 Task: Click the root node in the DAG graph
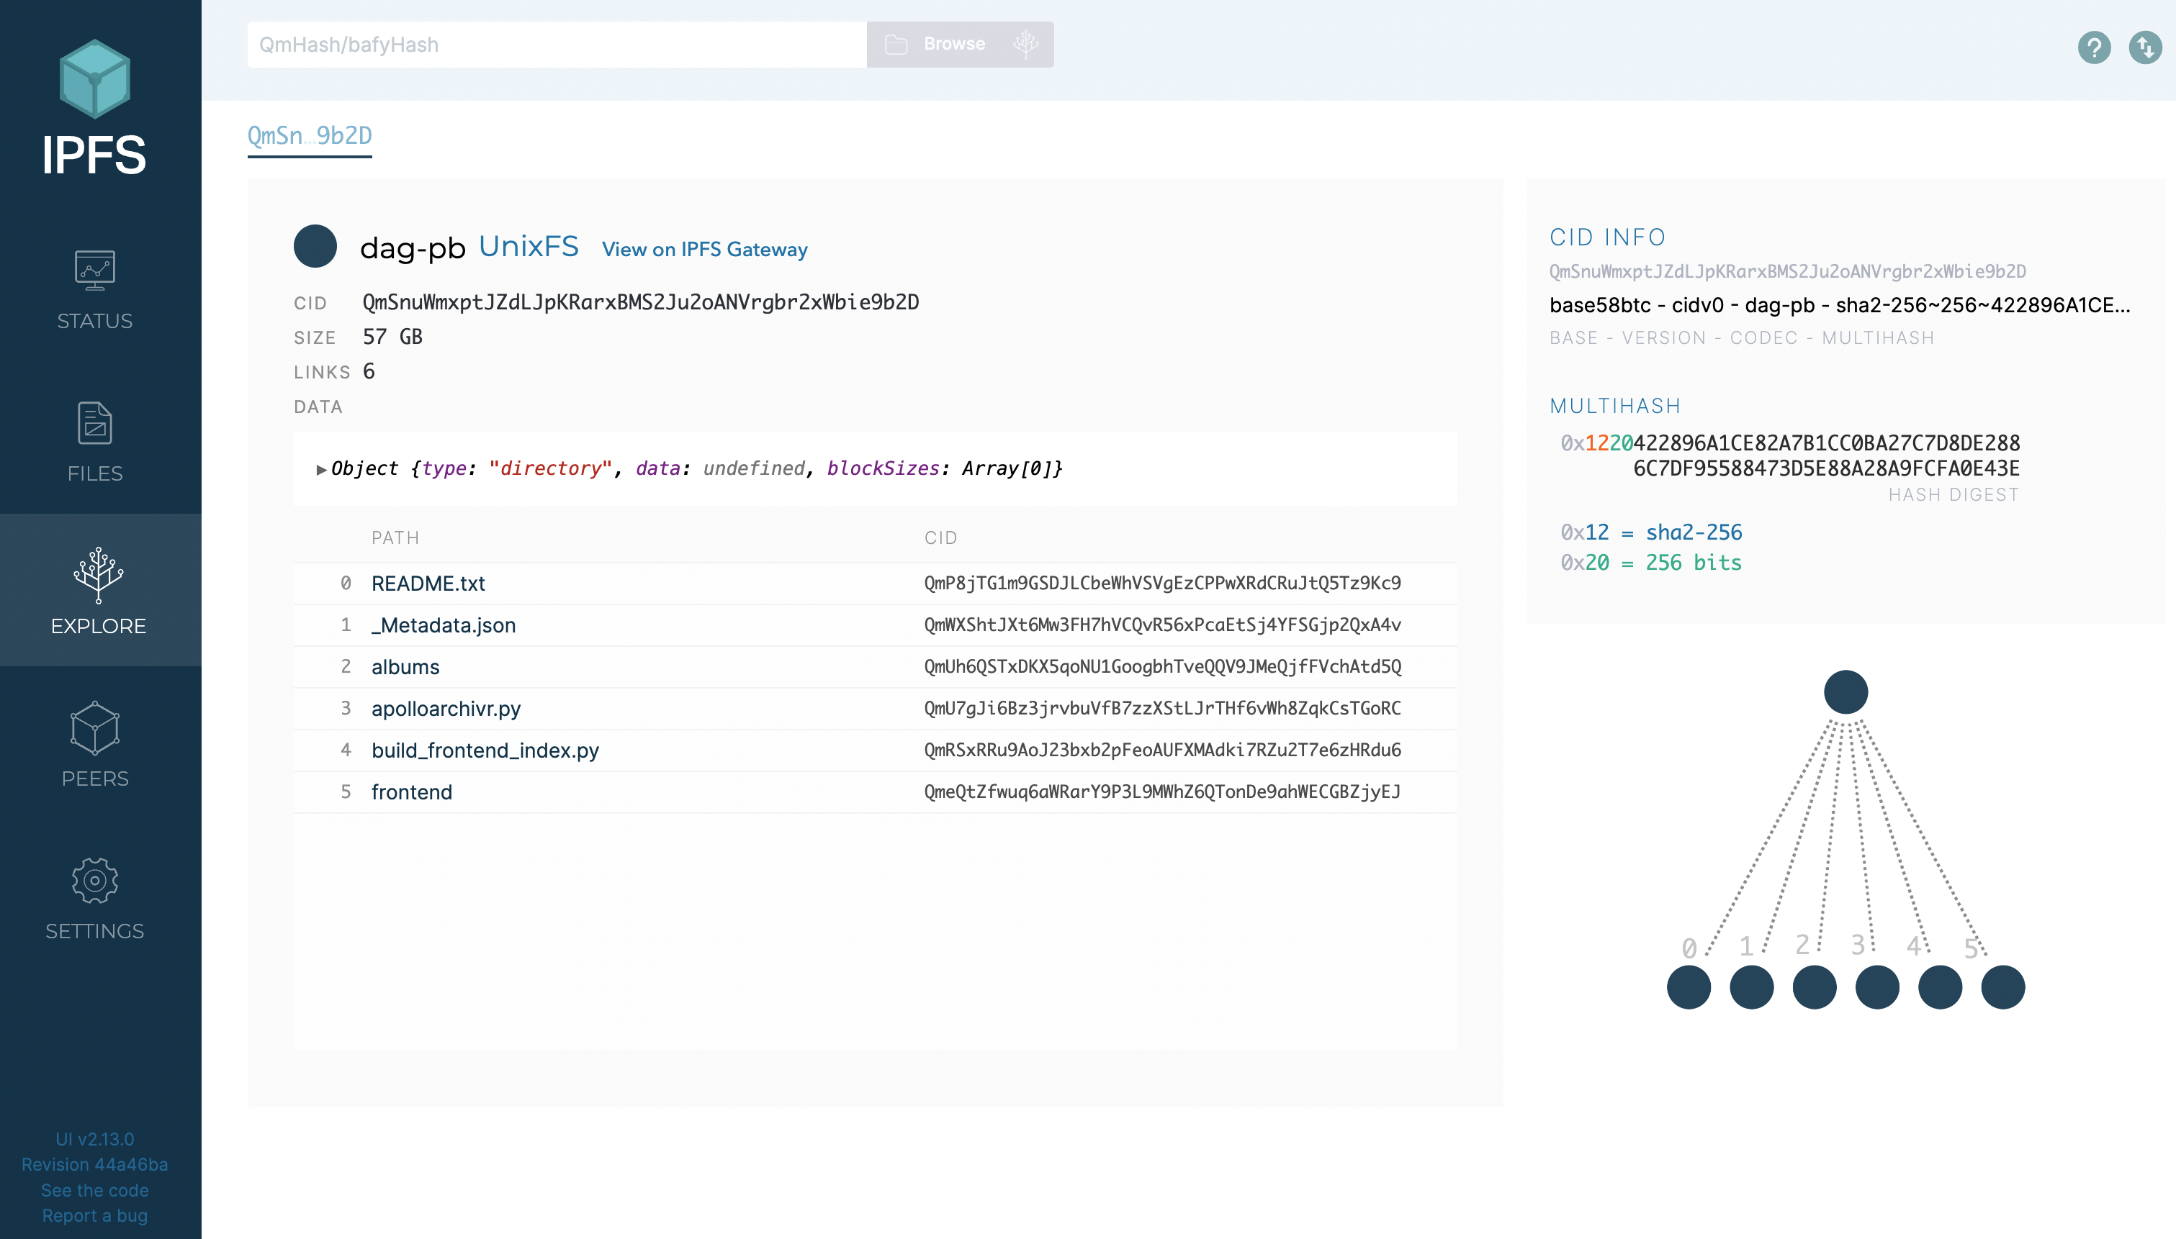pos(1845,692)
